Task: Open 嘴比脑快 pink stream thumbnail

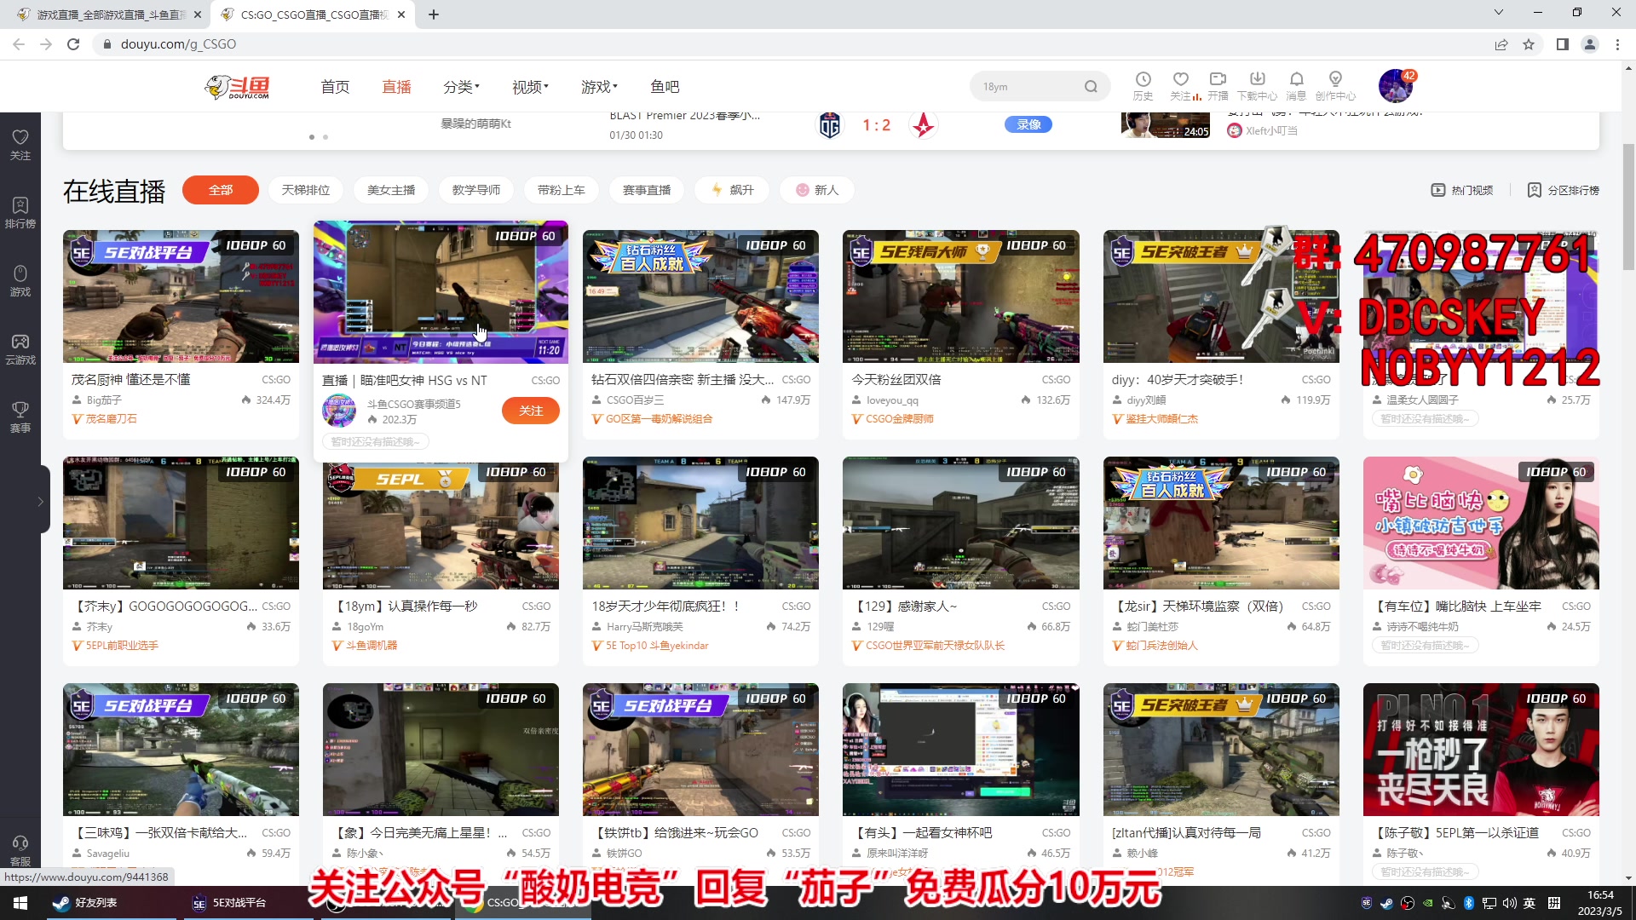Action: (1481, 523)
